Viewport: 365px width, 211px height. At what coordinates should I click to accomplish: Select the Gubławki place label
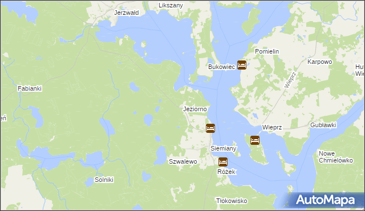point(323,125)
